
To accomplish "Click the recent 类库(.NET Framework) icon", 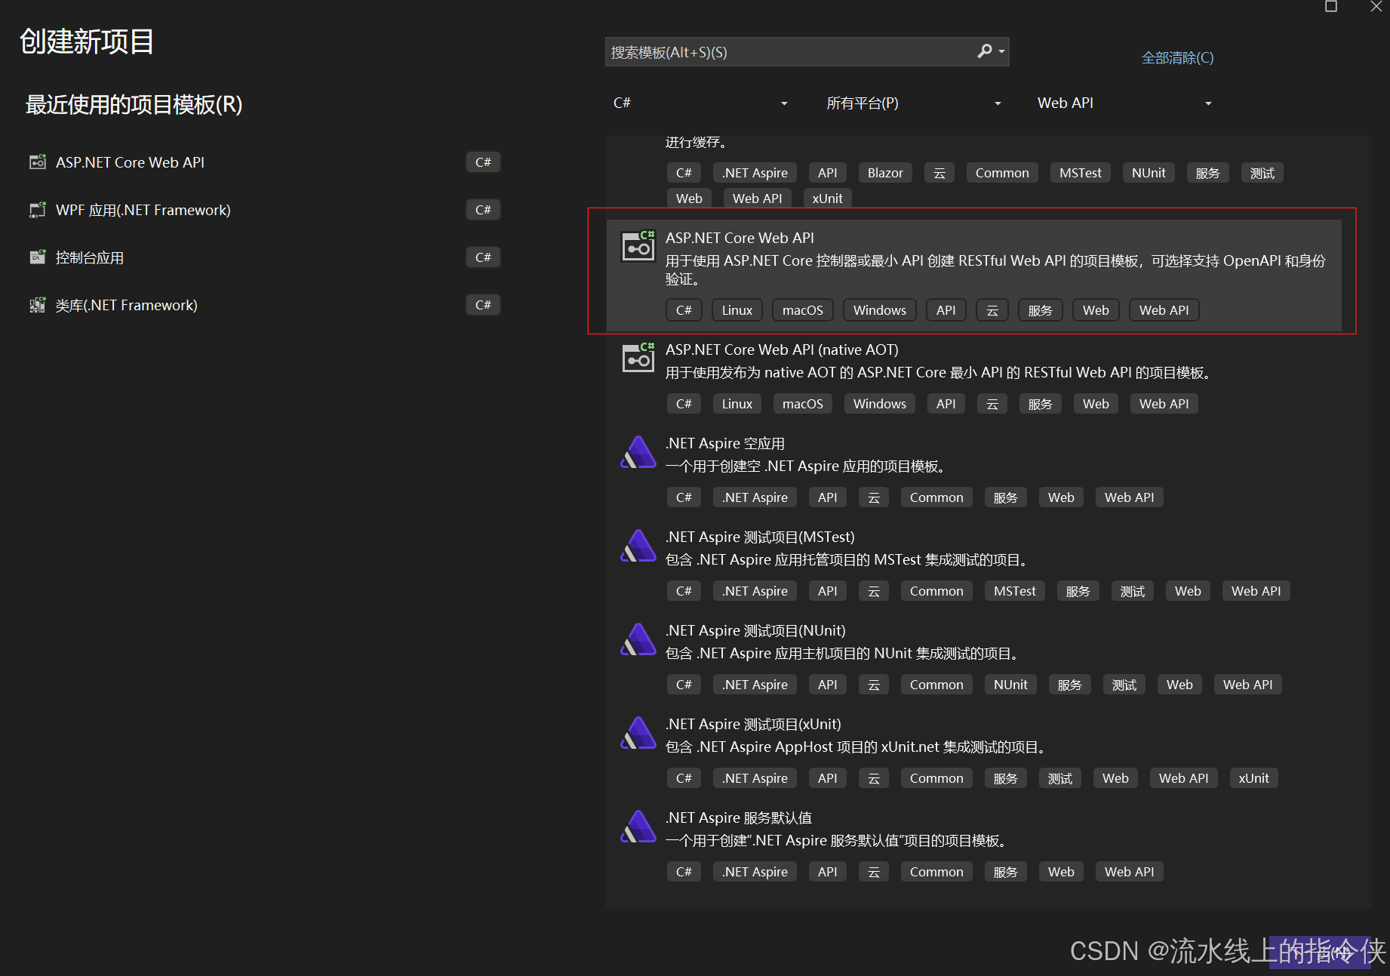I will pos(37,305).
